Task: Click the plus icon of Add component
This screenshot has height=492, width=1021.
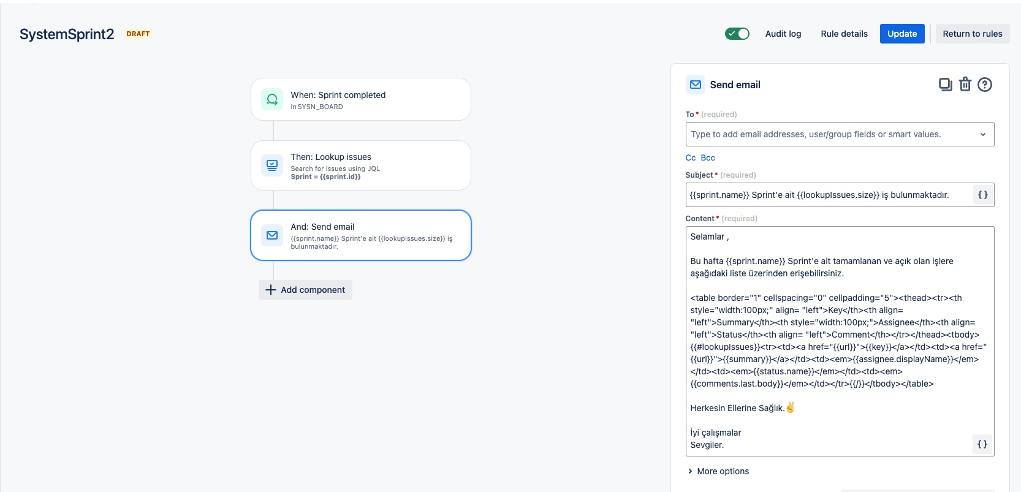Action: [270, 290]
